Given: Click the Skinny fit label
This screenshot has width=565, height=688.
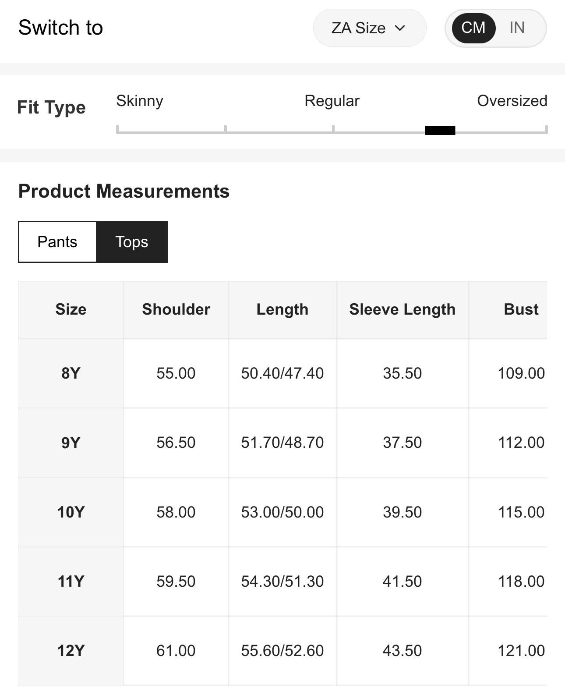Looking at the screenshot, I should [x=139, y=101].
